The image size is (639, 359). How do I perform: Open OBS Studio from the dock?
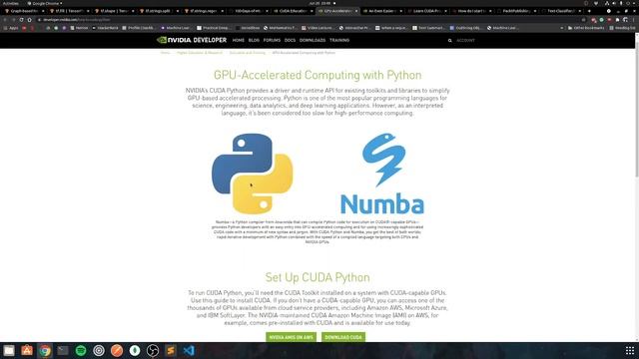pyautogui.click(x=153, y=350)
